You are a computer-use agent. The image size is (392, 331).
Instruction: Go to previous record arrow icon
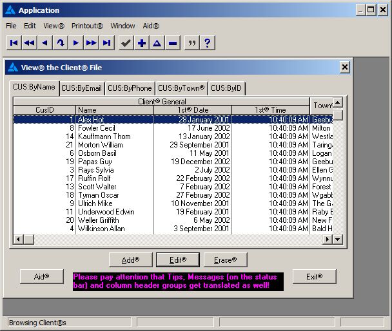click(44, 43)
